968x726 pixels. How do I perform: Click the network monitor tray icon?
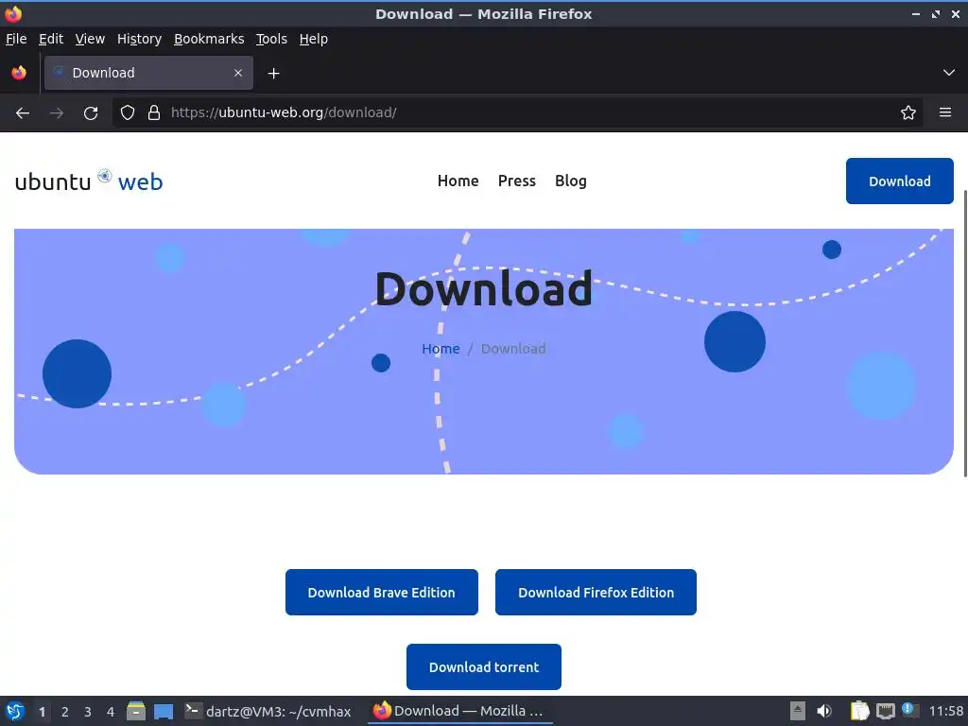[885, 711]
